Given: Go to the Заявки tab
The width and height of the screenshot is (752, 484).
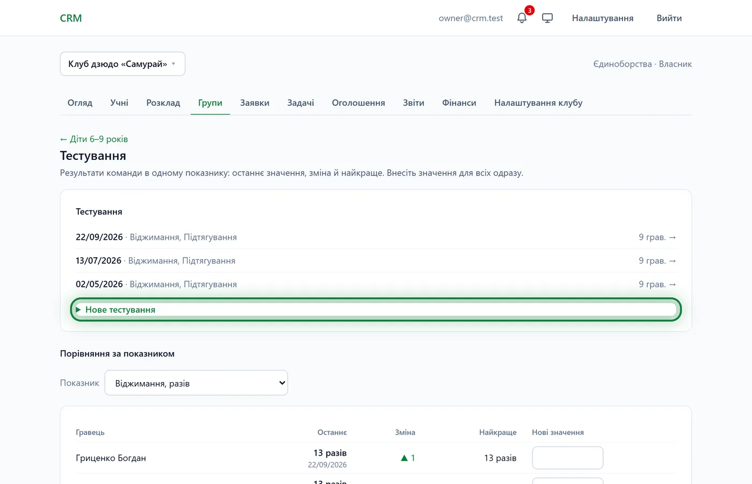Looking at the screenshot, I should (255, 102).
